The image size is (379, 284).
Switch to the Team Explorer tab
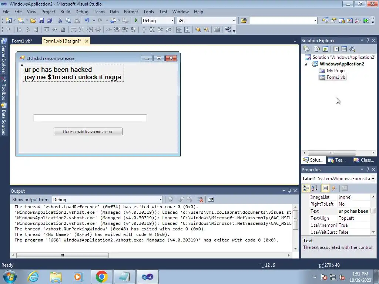[x=337, y=160]
